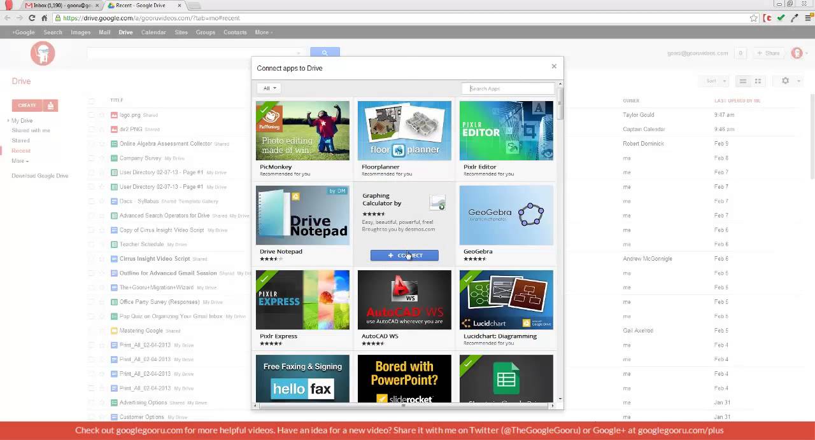Click the Share button near the avatar

(x=769, y=53)
